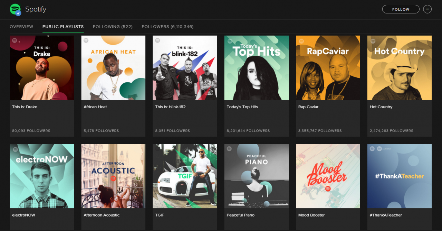Select the RapCaviar playlist cover
Viewport: 442px width, 231px height.
328,68
